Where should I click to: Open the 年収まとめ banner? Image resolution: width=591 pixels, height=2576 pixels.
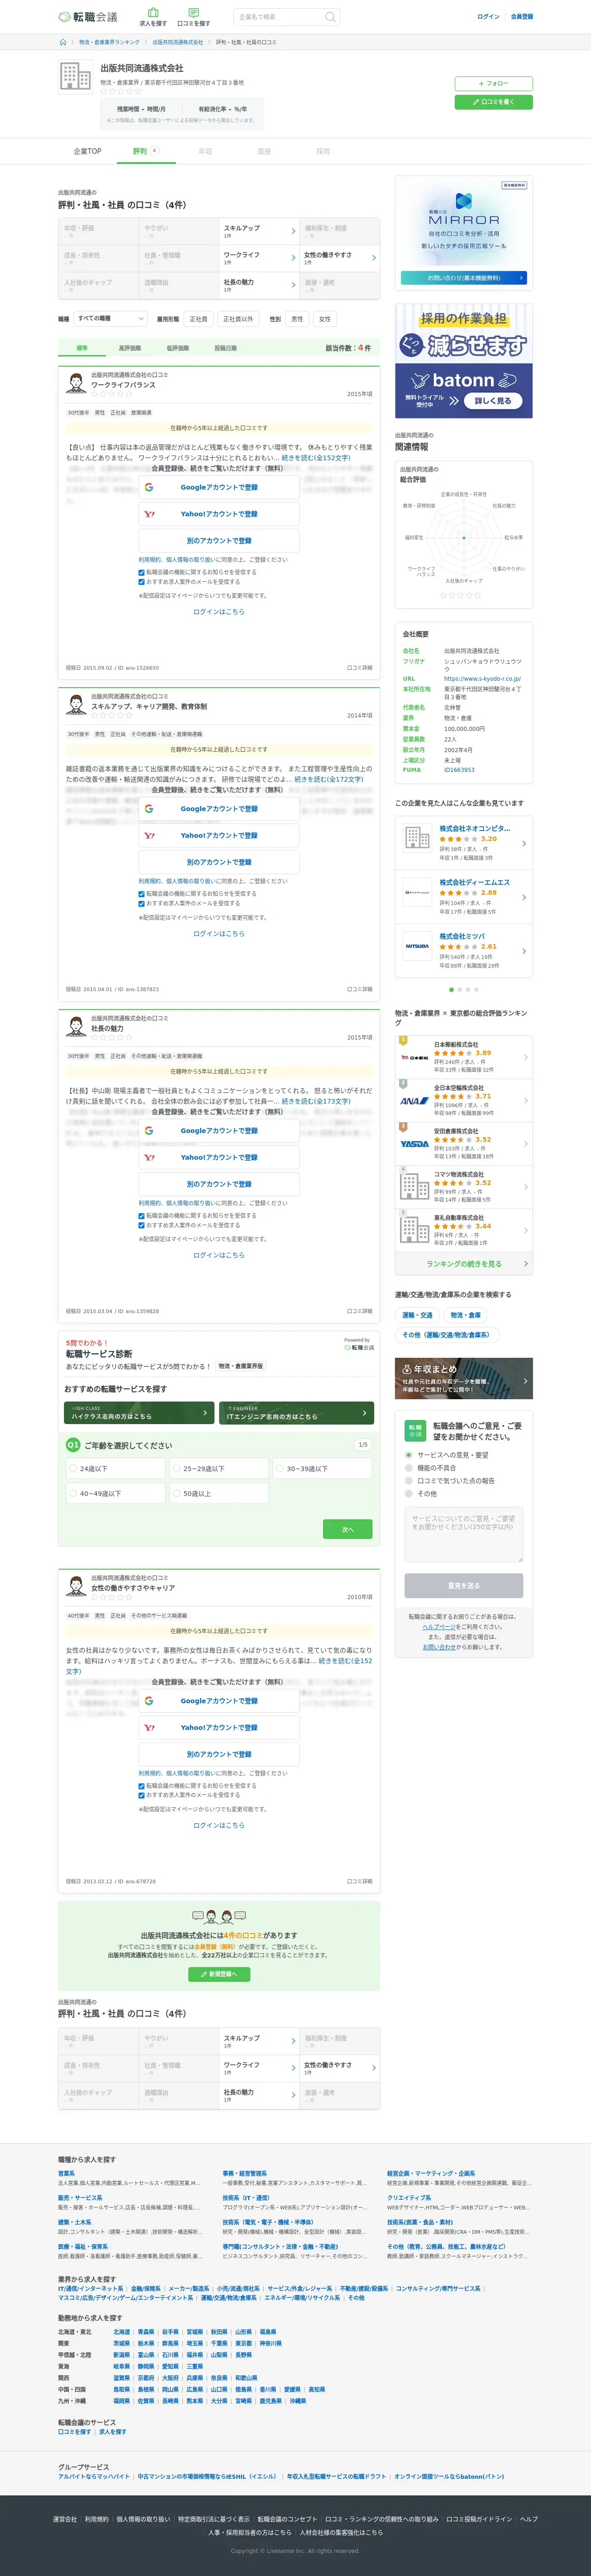[464, 1379]
